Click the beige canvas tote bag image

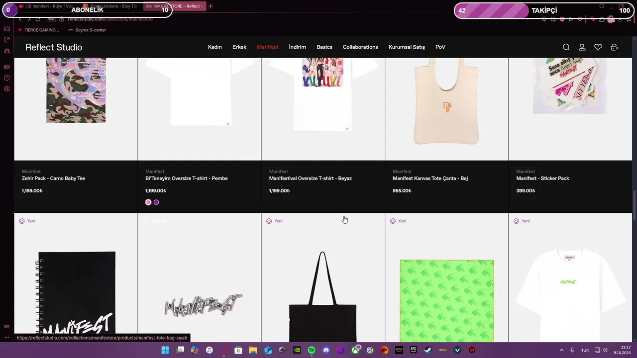[446, 102]
